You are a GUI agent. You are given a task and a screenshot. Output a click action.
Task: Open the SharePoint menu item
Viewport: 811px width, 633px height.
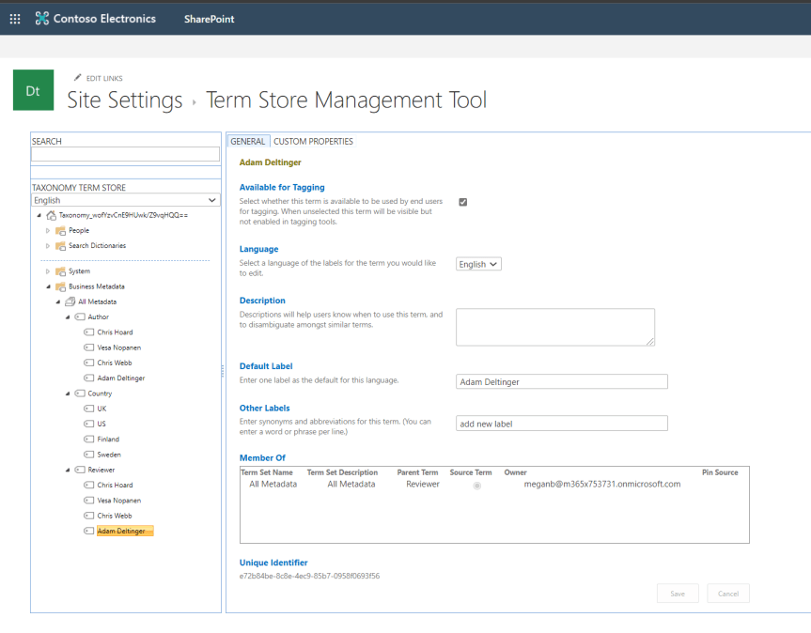(209, 18)
